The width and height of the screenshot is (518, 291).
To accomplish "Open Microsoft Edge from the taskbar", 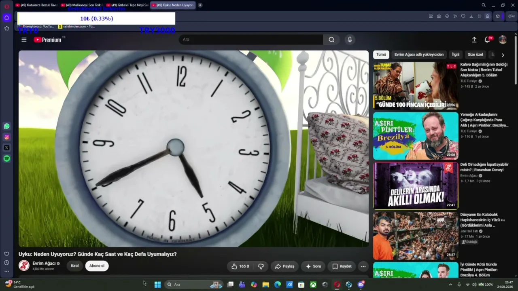I will 278,285.
